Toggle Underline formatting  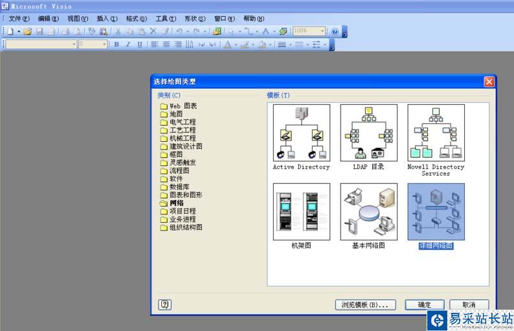140,44
